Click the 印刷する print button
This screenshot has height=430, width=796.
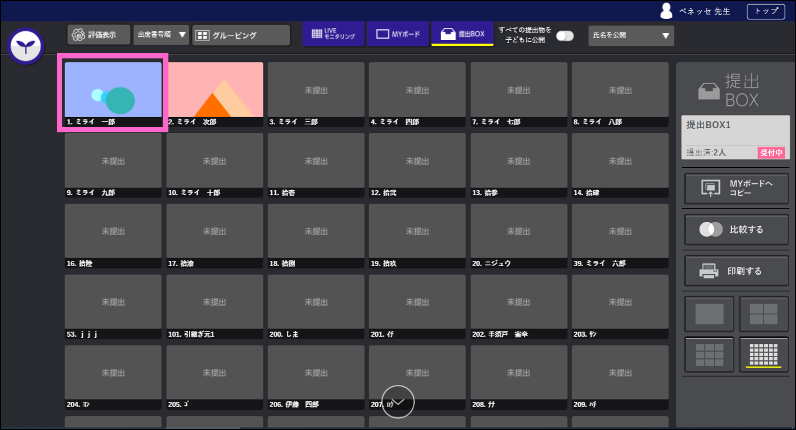click(x=736, y=271)
